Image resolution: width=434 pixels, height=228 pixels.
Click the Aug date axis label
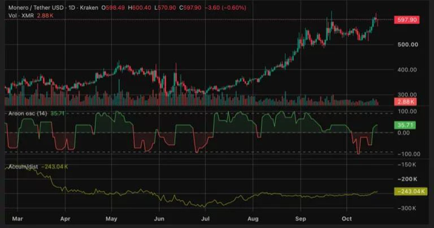click(253, 219)
